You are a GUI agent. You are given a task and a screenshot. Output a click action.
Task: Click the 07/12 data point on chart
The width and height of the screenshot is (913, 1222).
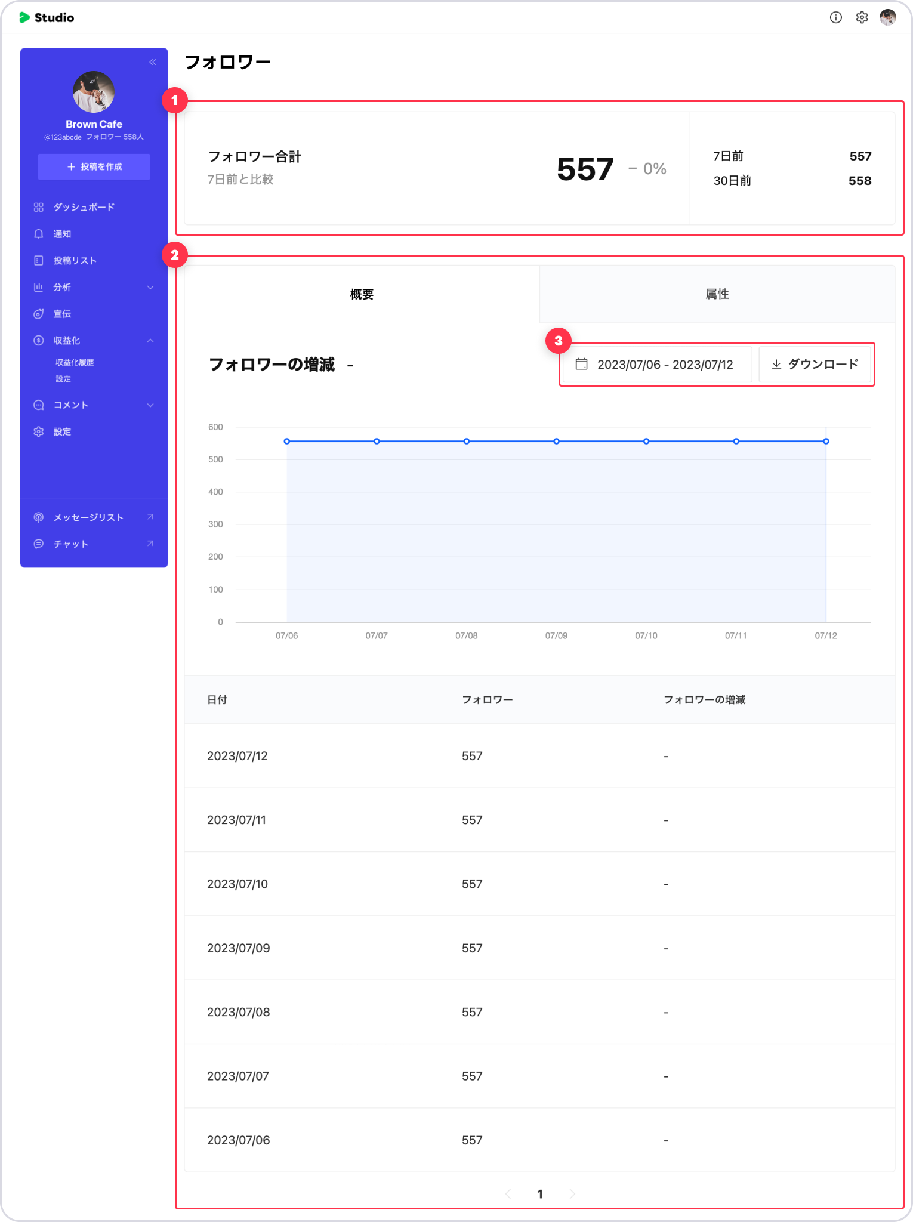click(826, 442)
